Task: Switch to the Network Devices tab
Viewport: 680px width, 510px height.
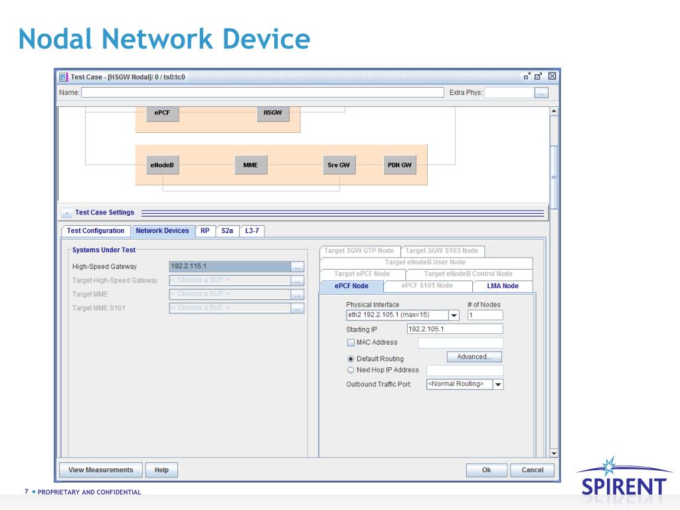Action: [163, 231]
